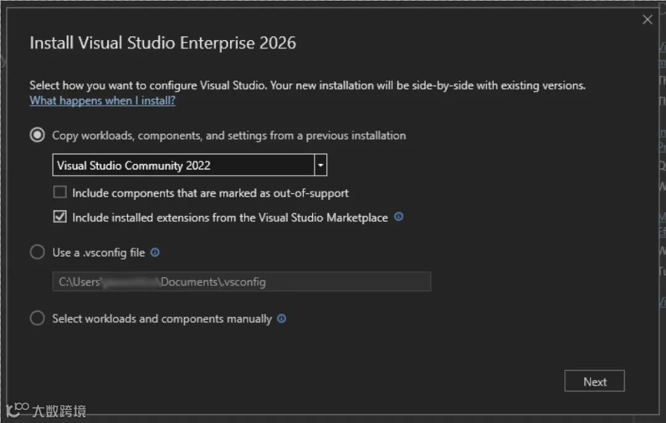Click the info icon beside Marketplace extensions
This screenshot has width=666, height=423.
(398, 217)
